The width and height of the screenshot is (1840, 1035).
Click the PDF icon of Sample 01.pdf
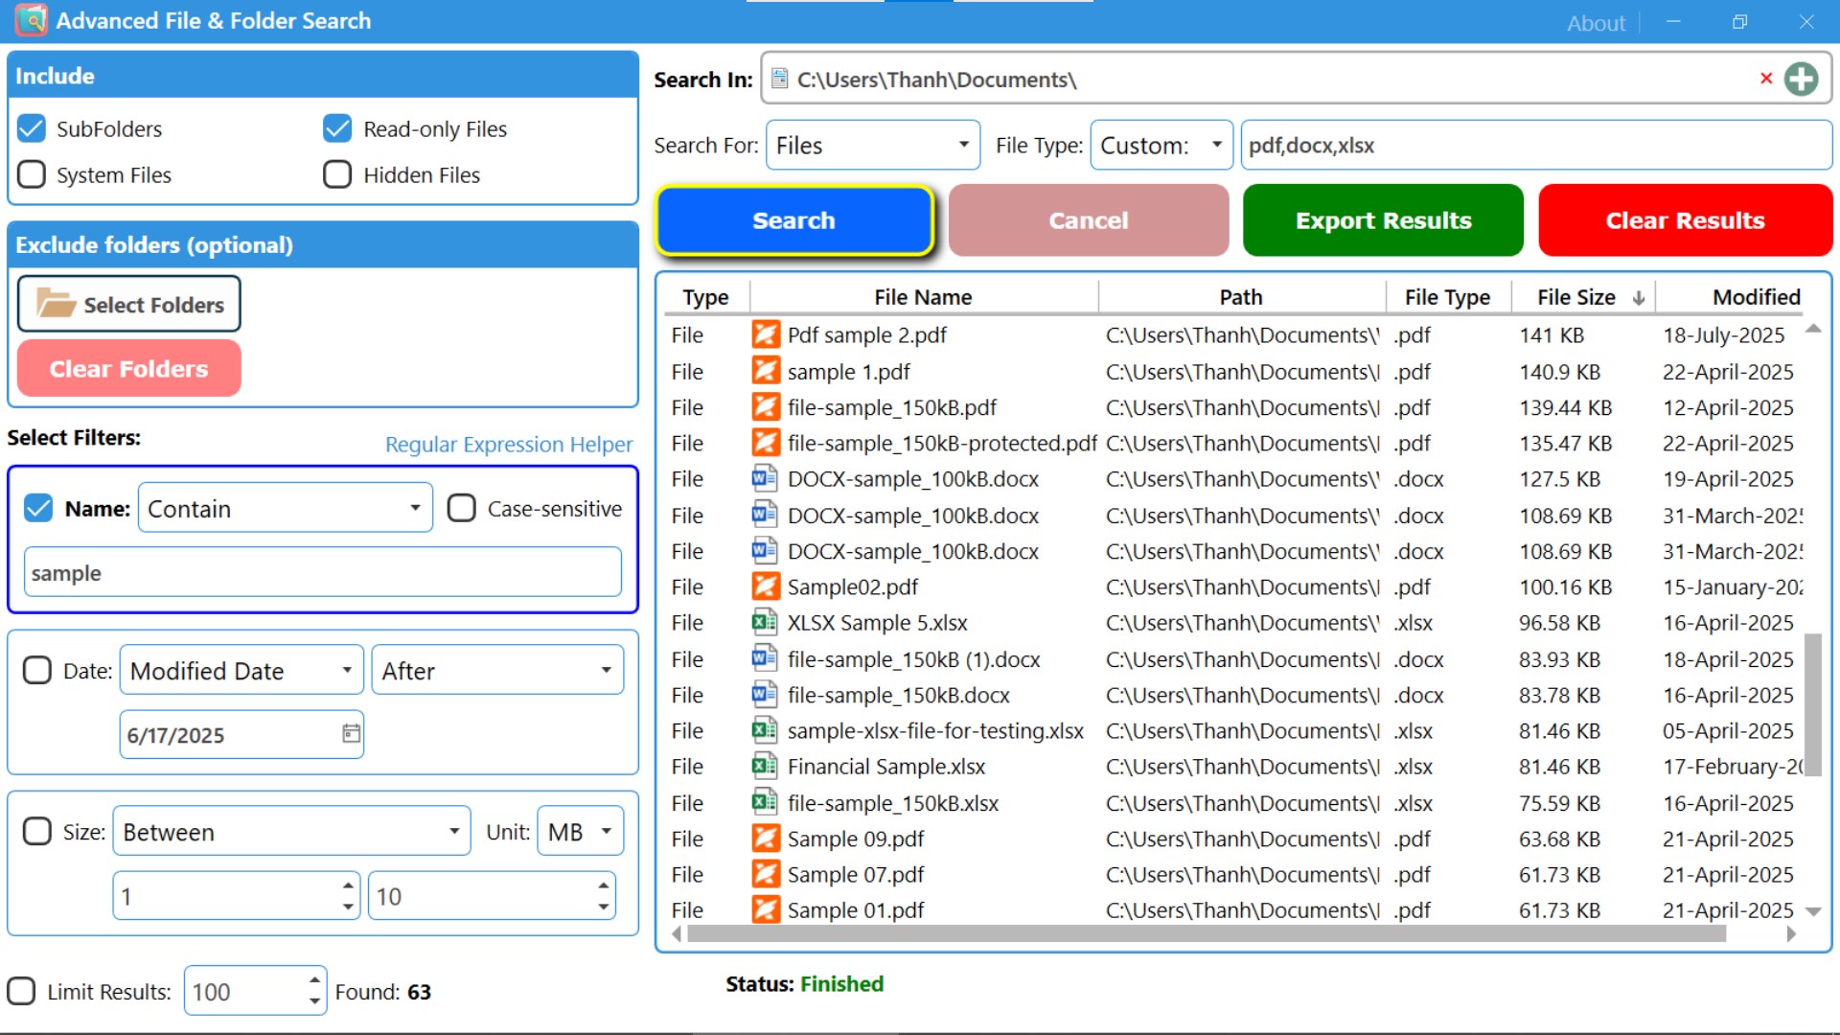(x=766, y=909)
